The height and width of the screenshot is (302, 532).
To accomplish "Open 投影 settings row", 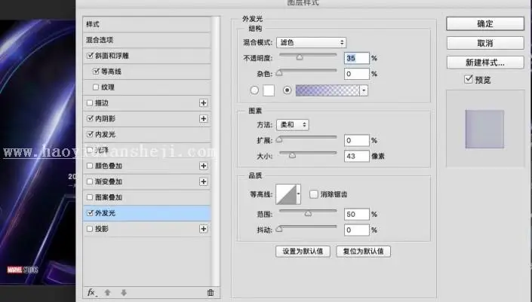I will [x=147, y=229].
